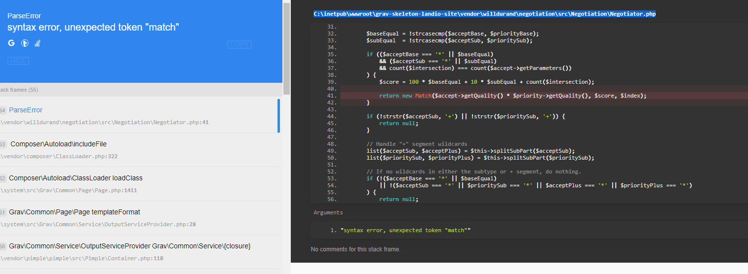Click the Negotiator.php file path header
This screenshot has height=274, width=748.
tap(484, 14)
